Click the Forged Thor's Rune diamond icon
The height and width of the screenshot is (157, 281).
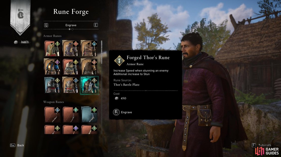click(119, 61)
